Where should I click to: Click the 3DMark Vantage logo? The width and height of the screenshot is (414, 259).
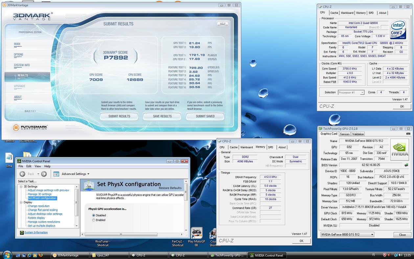coord(33,16)
